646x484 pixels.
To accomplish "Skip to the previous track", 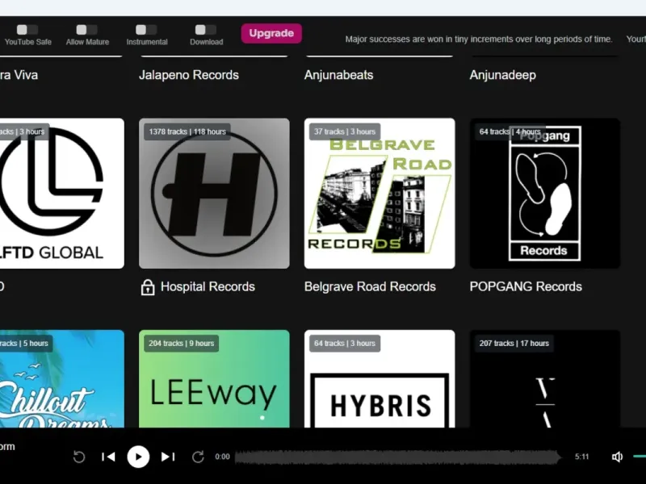I will point(108,457).
